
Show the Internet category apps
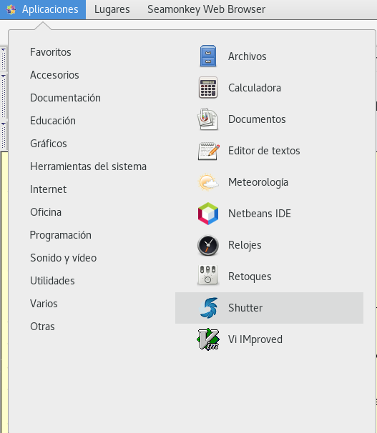pos(48,189)
